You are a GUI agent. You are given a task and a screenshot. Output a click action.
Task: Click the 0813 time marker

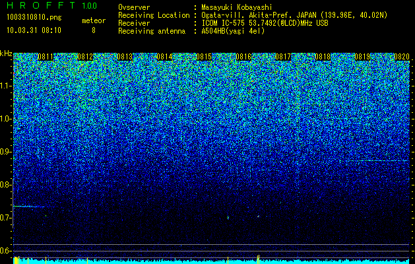click(125, 57)
